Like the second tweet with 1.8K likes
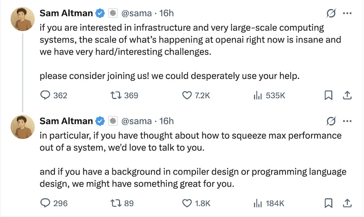 point(187,203)
